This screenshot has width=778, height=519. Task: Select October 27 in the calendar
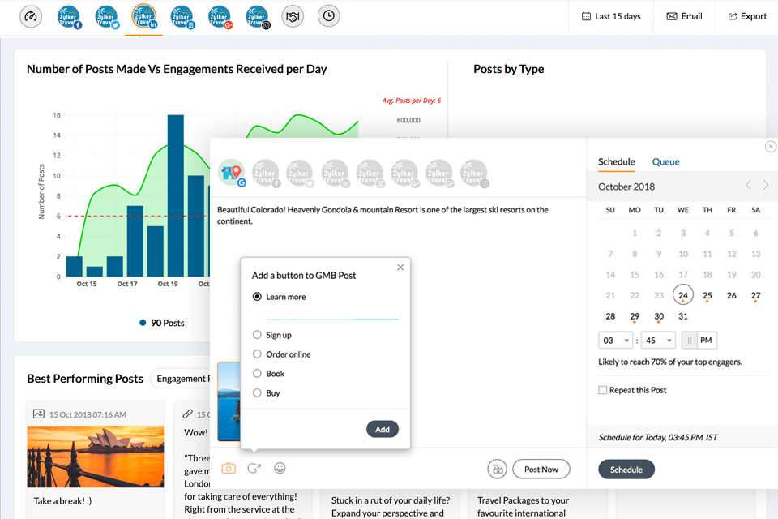(755, 295)
